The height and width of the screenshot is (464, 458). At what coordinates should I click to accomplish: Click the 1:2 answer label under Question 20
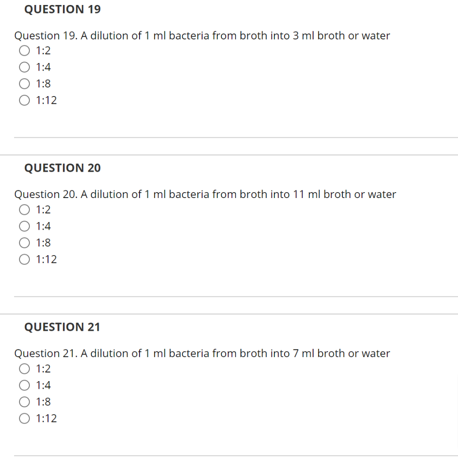click(x=43, y=210)
